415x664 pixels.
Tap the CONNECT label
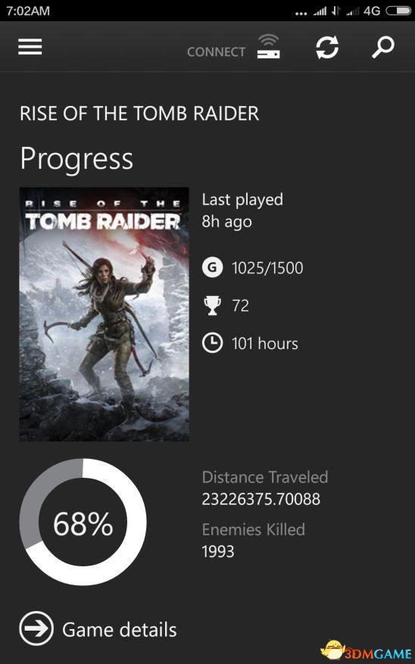click(216, 52)
